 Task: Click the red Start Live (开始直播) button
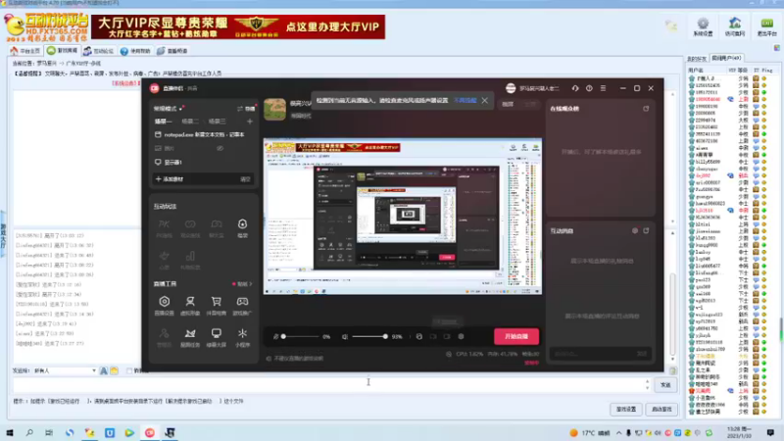click(x=516, y=336)
